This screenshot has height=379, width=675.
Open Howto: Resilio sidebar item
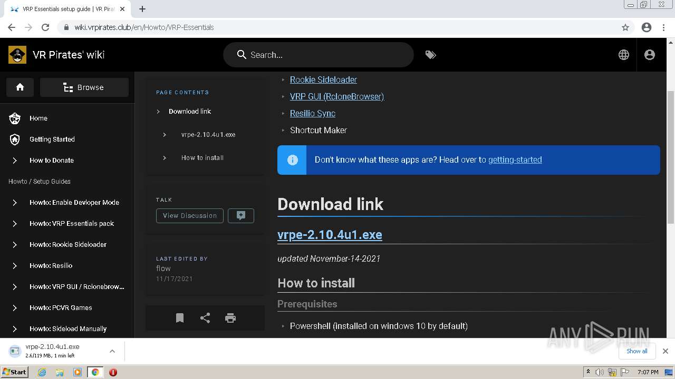coord(51,266)
